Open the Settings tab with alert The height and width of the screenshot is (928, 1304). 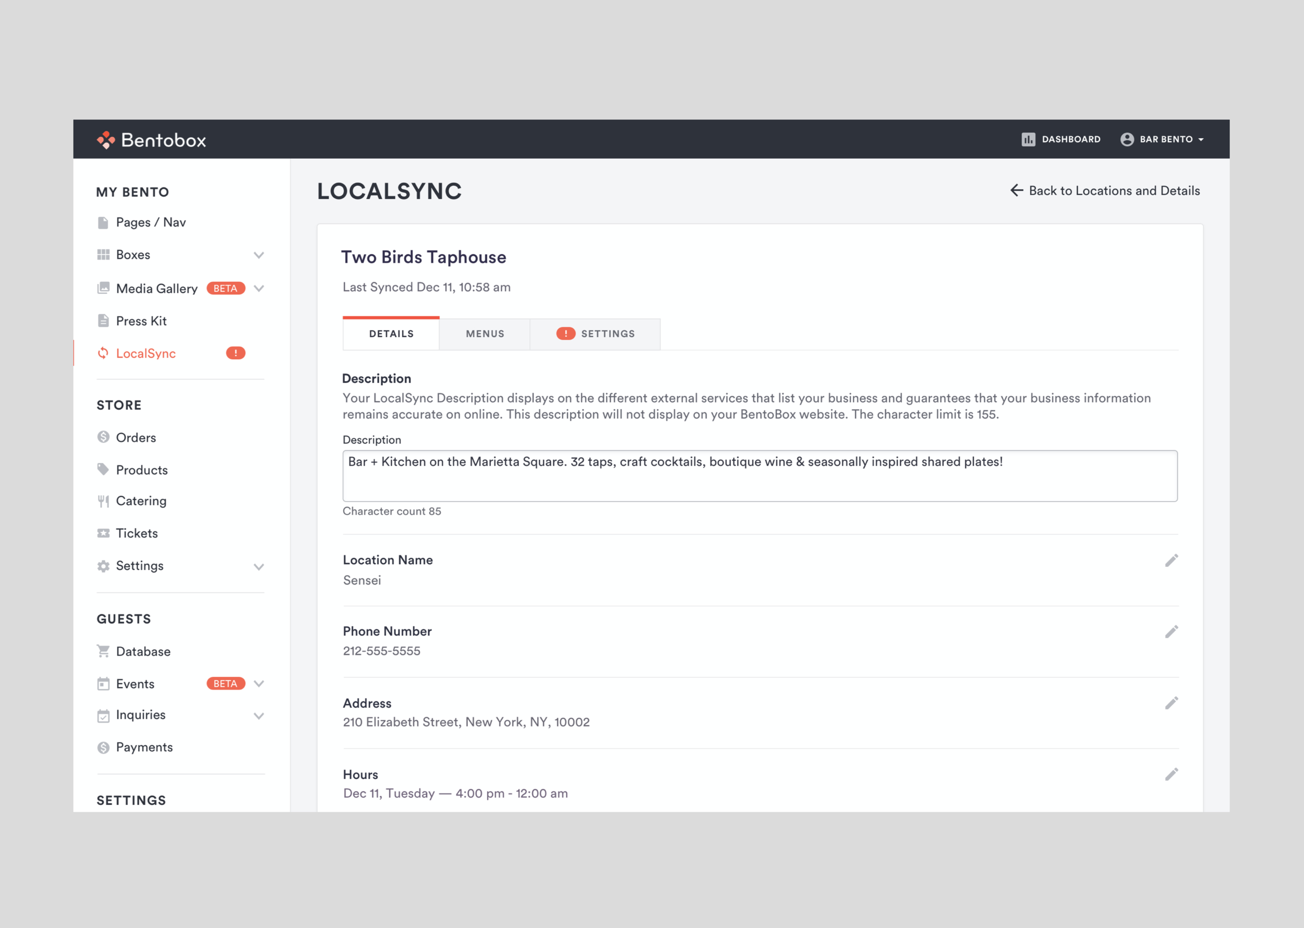[596, 334]
